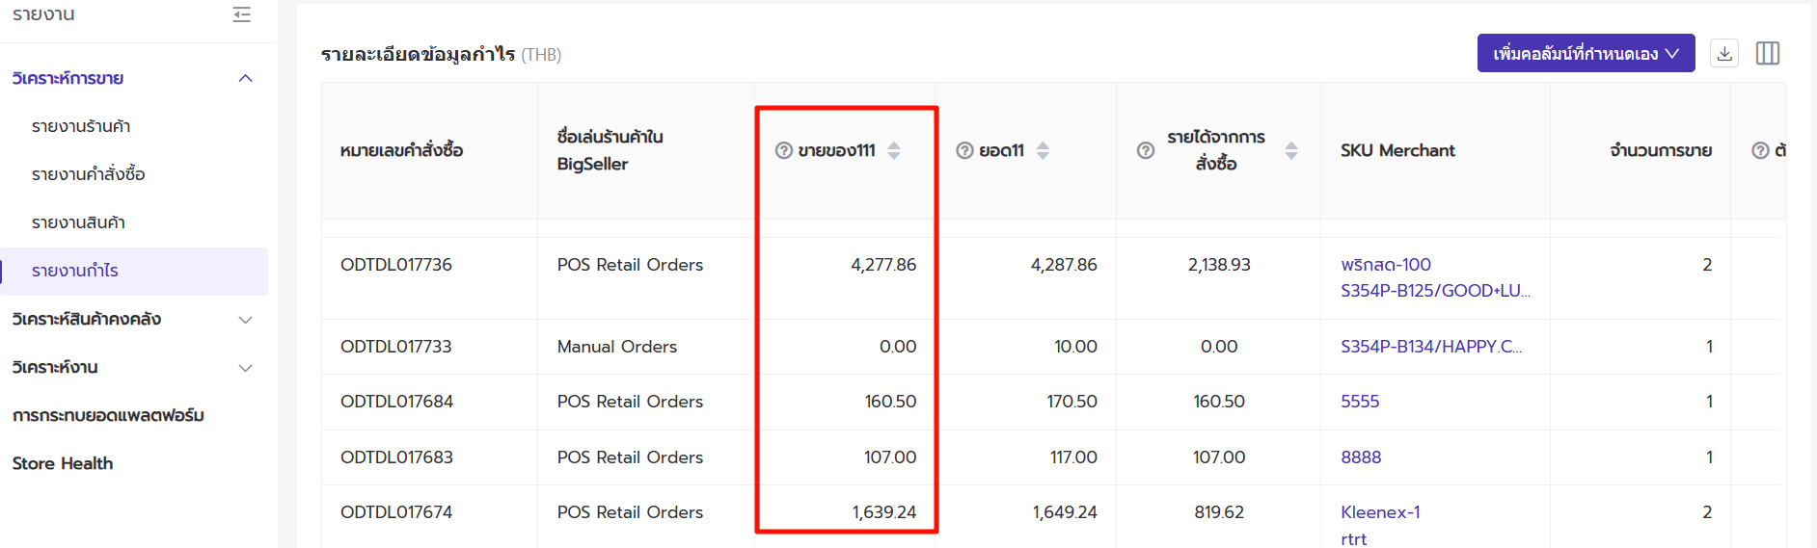
Task: Open SKU link 5555
Action: click(x=1360, y=402)
